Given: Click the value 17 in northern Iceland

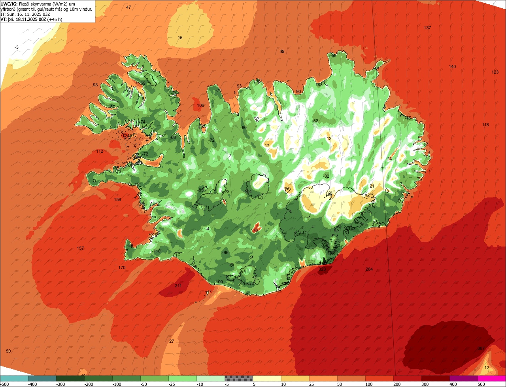Looking at the screenshot, I should click(267, 146).
